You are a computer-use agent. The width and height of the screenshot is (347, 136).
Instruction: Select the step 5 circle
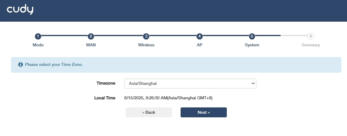(x=252, y=36)
